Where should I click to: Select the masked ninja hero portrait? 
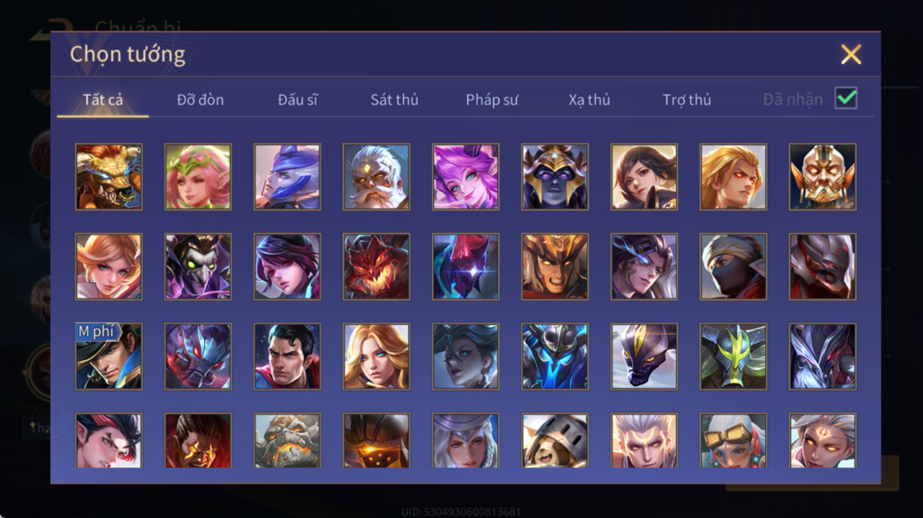(733, 266)
